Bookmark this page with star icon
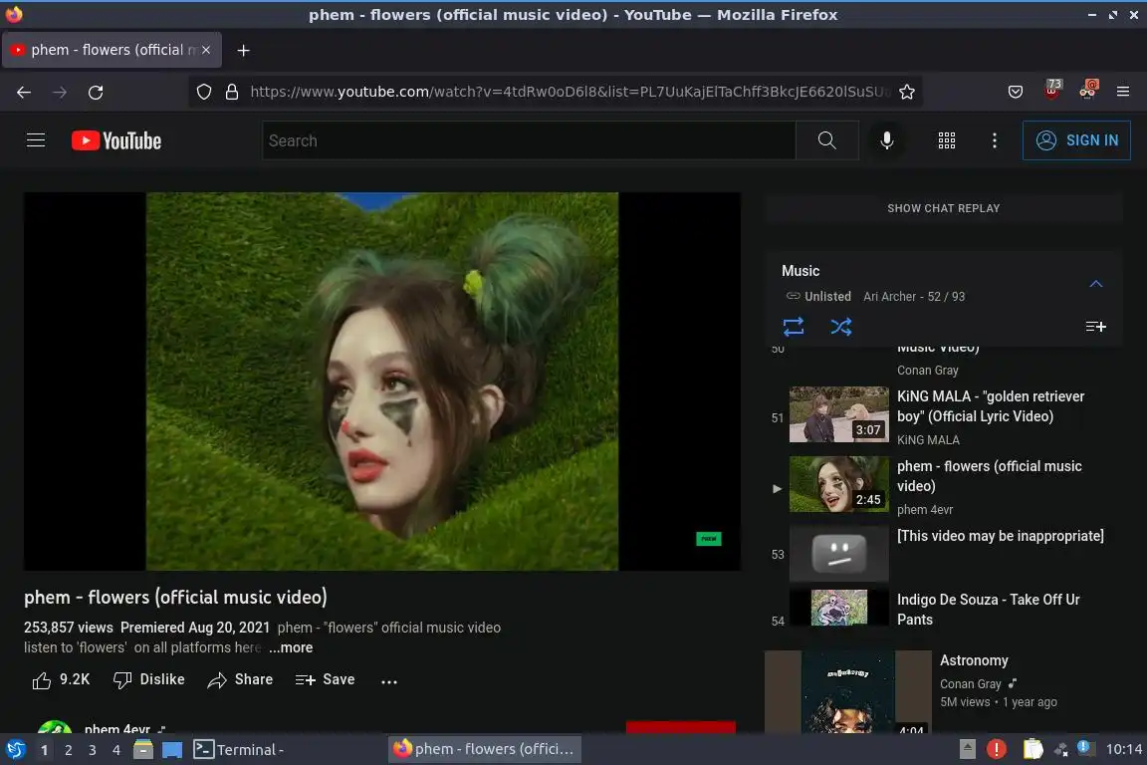1147x765 pixels. point(907,93)
